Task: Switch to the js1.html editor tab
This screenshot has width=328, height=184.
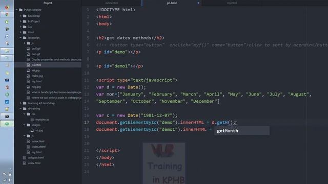Action: click(x=172, y=3)
